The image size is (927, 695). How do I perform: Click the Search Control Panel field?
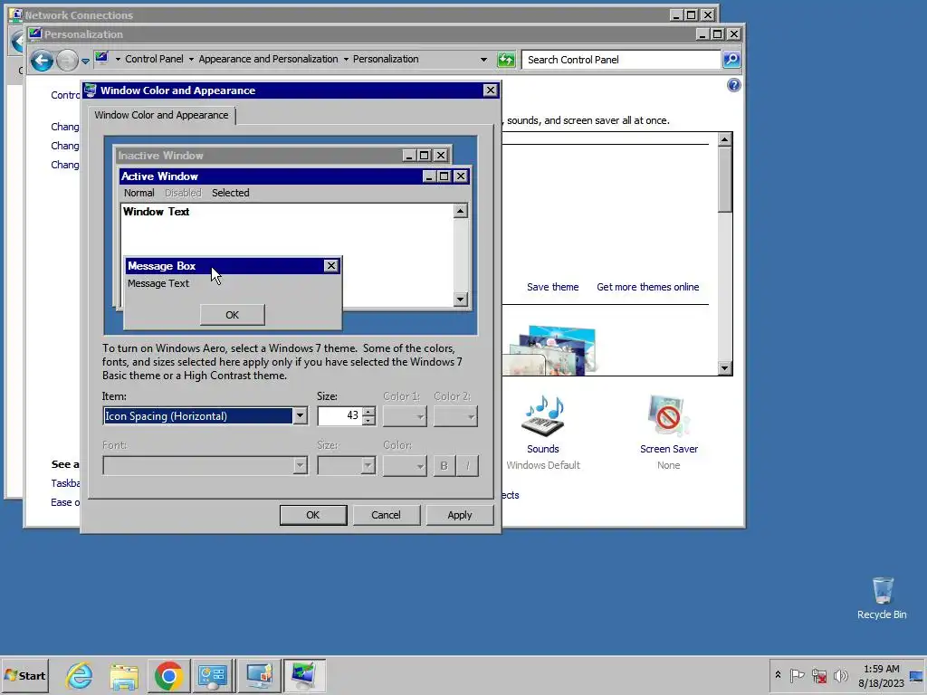click(621, 59)
